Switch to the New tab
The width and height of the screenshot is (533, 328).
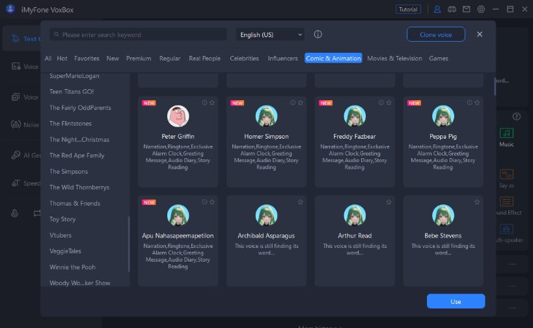coord(113,59)
